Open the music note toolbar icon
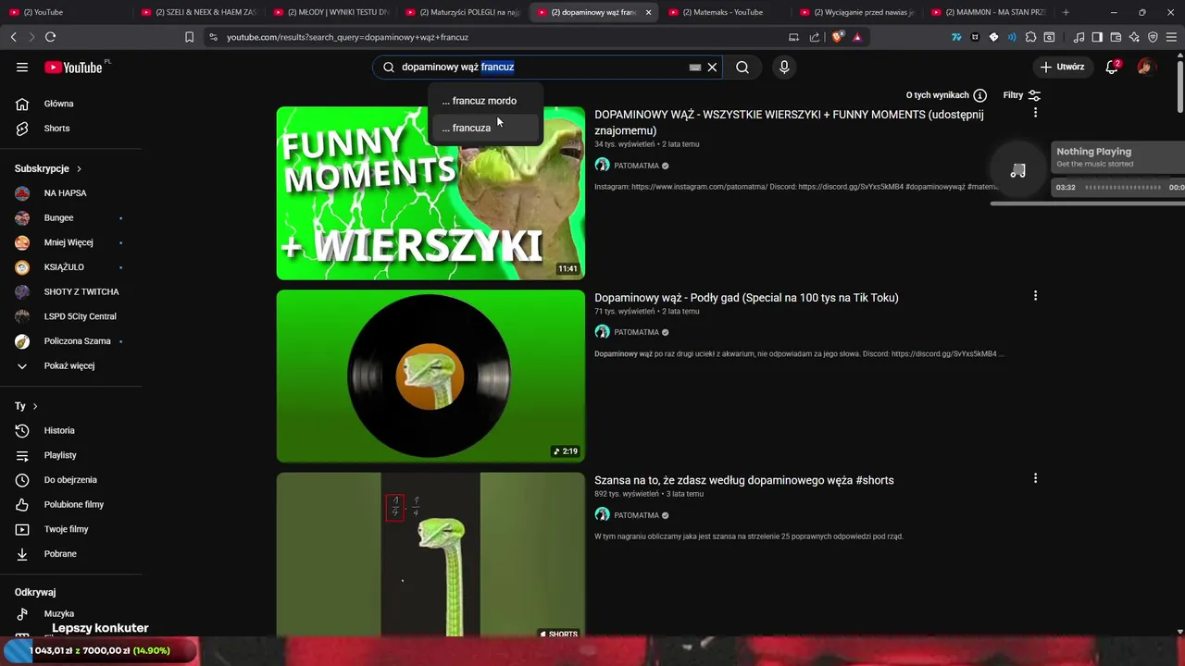Screen dimensions: 1185x666 pos(1079,37)
